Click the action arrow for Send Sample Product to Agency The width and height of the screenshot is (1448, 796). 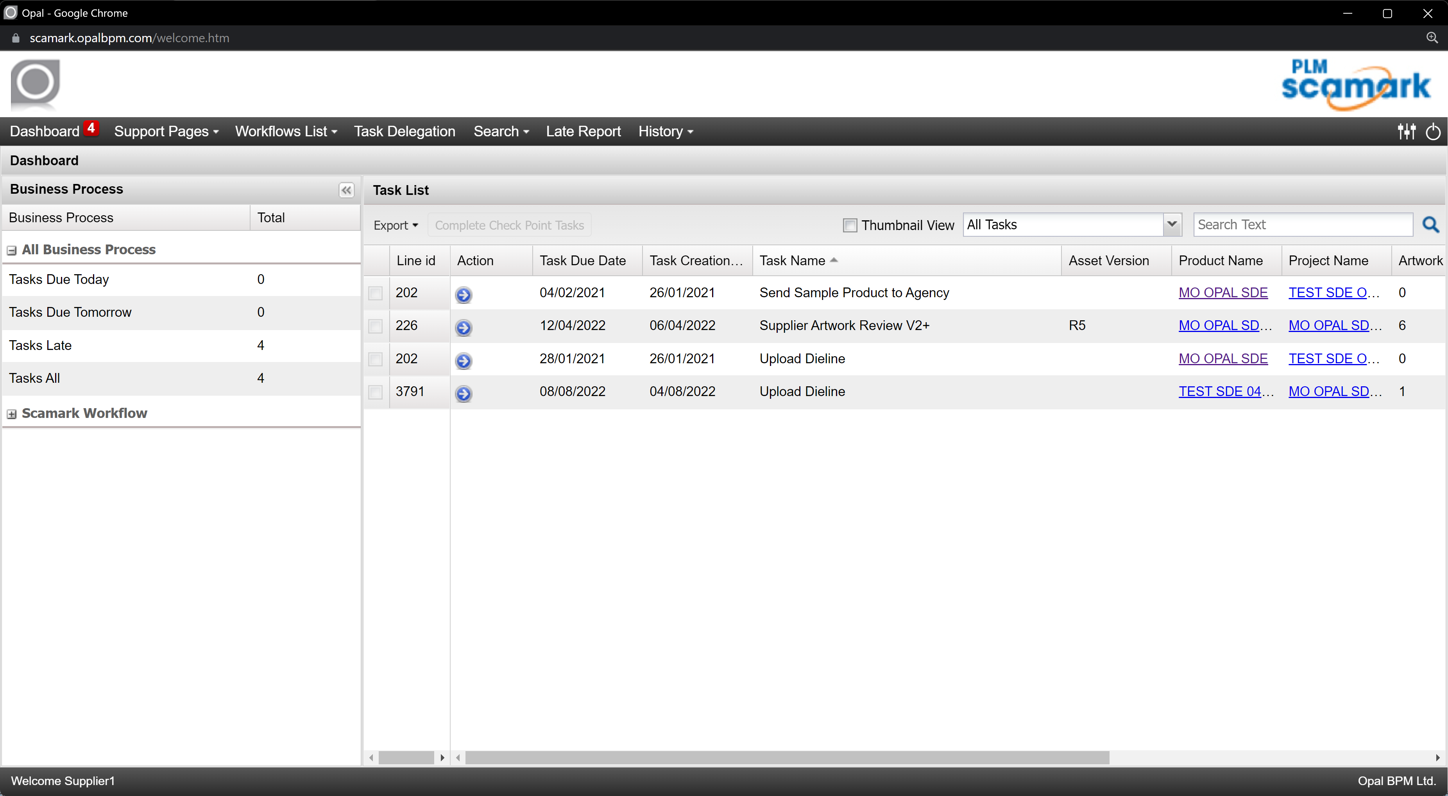[x=464, y=295]
